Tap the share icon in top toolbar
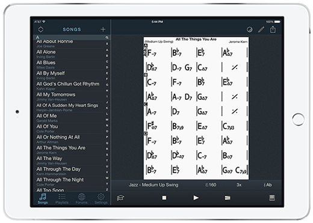 [x=273, y=29]
